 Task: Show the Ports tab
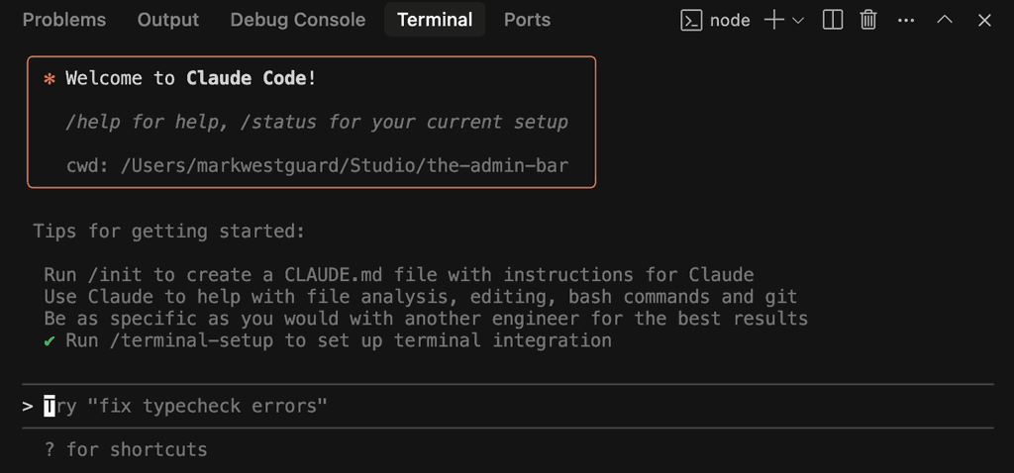tap(527, 20)
